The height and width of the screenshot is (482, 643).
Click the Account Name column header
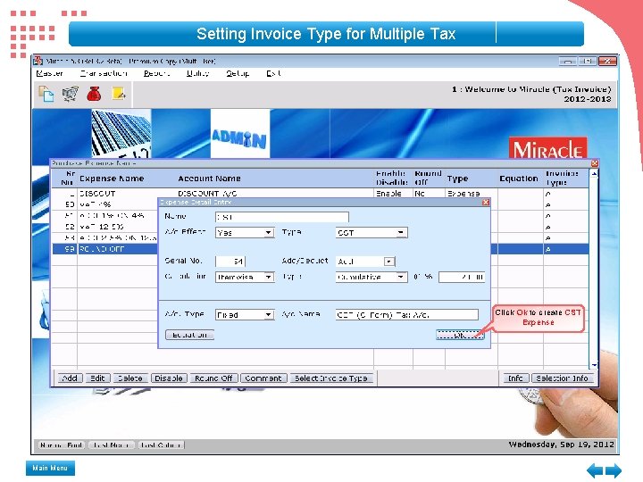(x=209, y=179)
